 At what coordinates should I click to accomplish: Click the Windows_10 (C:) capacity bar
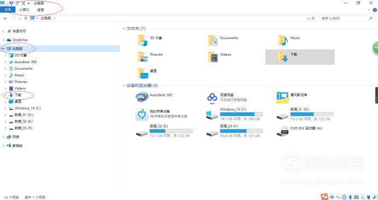click(241, 114)
